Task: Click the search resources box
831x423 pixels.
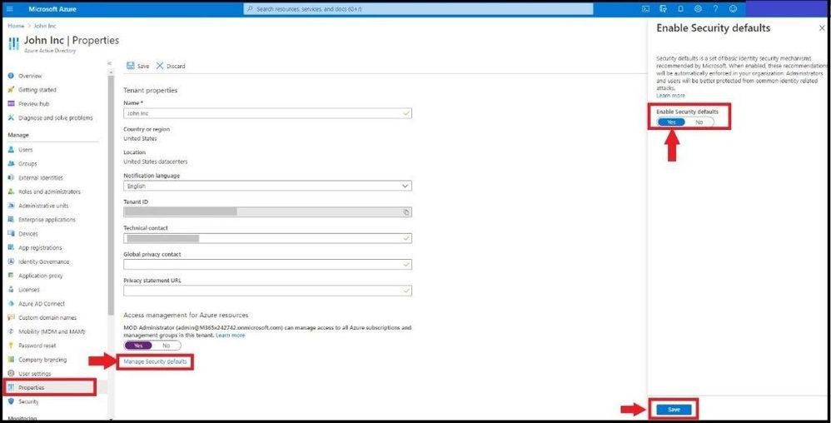Action: tap(418, 9)
